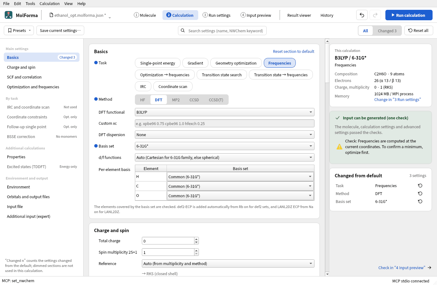Click the undo arrow icon

(x=362, y=15)
